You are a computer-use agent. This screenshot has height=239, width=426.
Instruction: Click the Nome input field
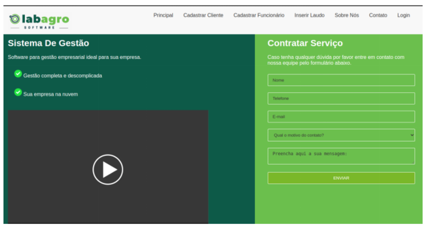(x=341, y=80)
